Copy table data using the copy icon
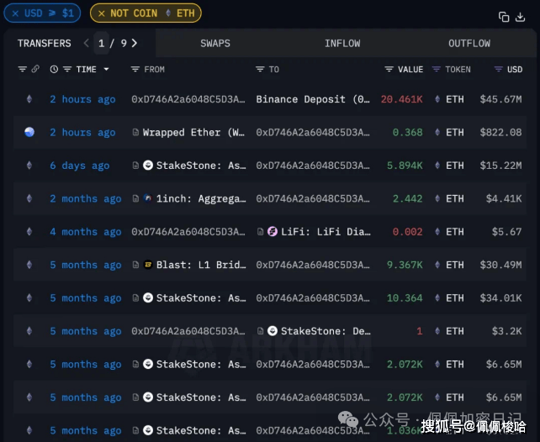Screen dimensions: 540x442 [x=504, y=17]
